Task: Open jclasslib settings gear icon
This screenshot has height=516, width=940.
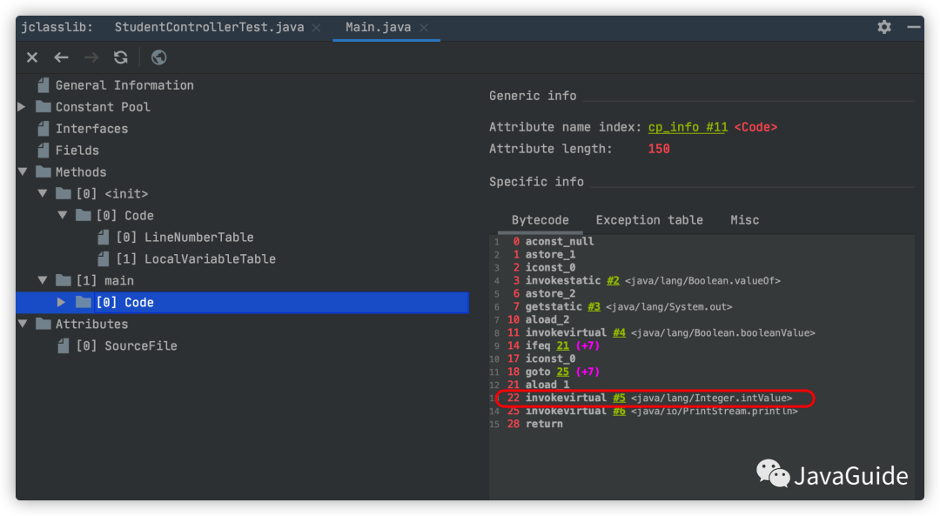Action: [x=884, y=27]
